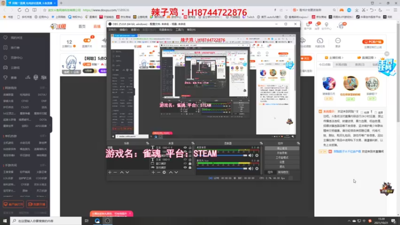Expand 全部 next to 单机热游 category
The width and height of the screenshot is (400, 225).
43,136
